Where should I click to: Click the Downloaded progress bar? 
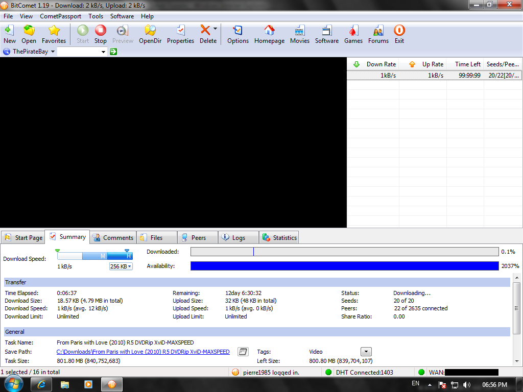pyautogui.click(x=345, y=252)
